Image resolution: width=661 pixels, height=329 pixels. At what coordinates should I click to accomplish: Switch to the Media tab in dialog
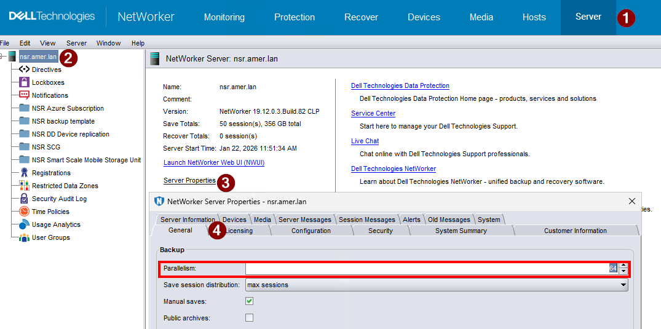point(263,220)
